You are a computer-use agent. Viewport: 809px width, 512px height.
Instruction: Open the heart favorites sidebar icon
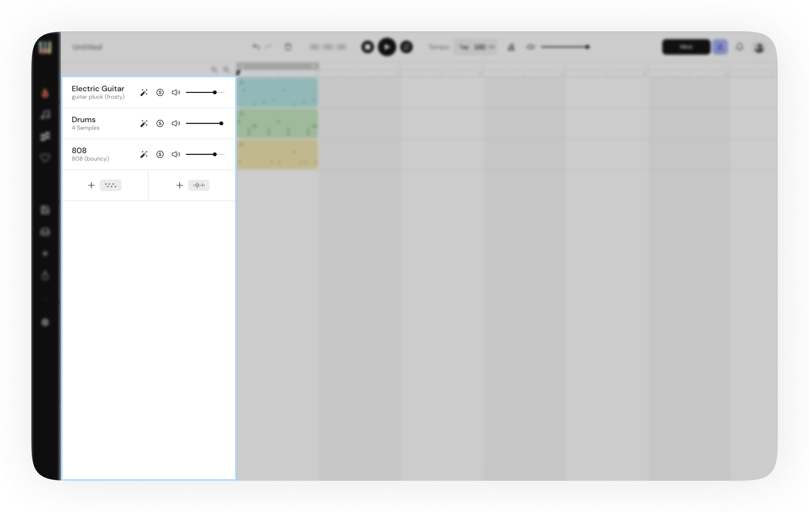coord(45,158)
